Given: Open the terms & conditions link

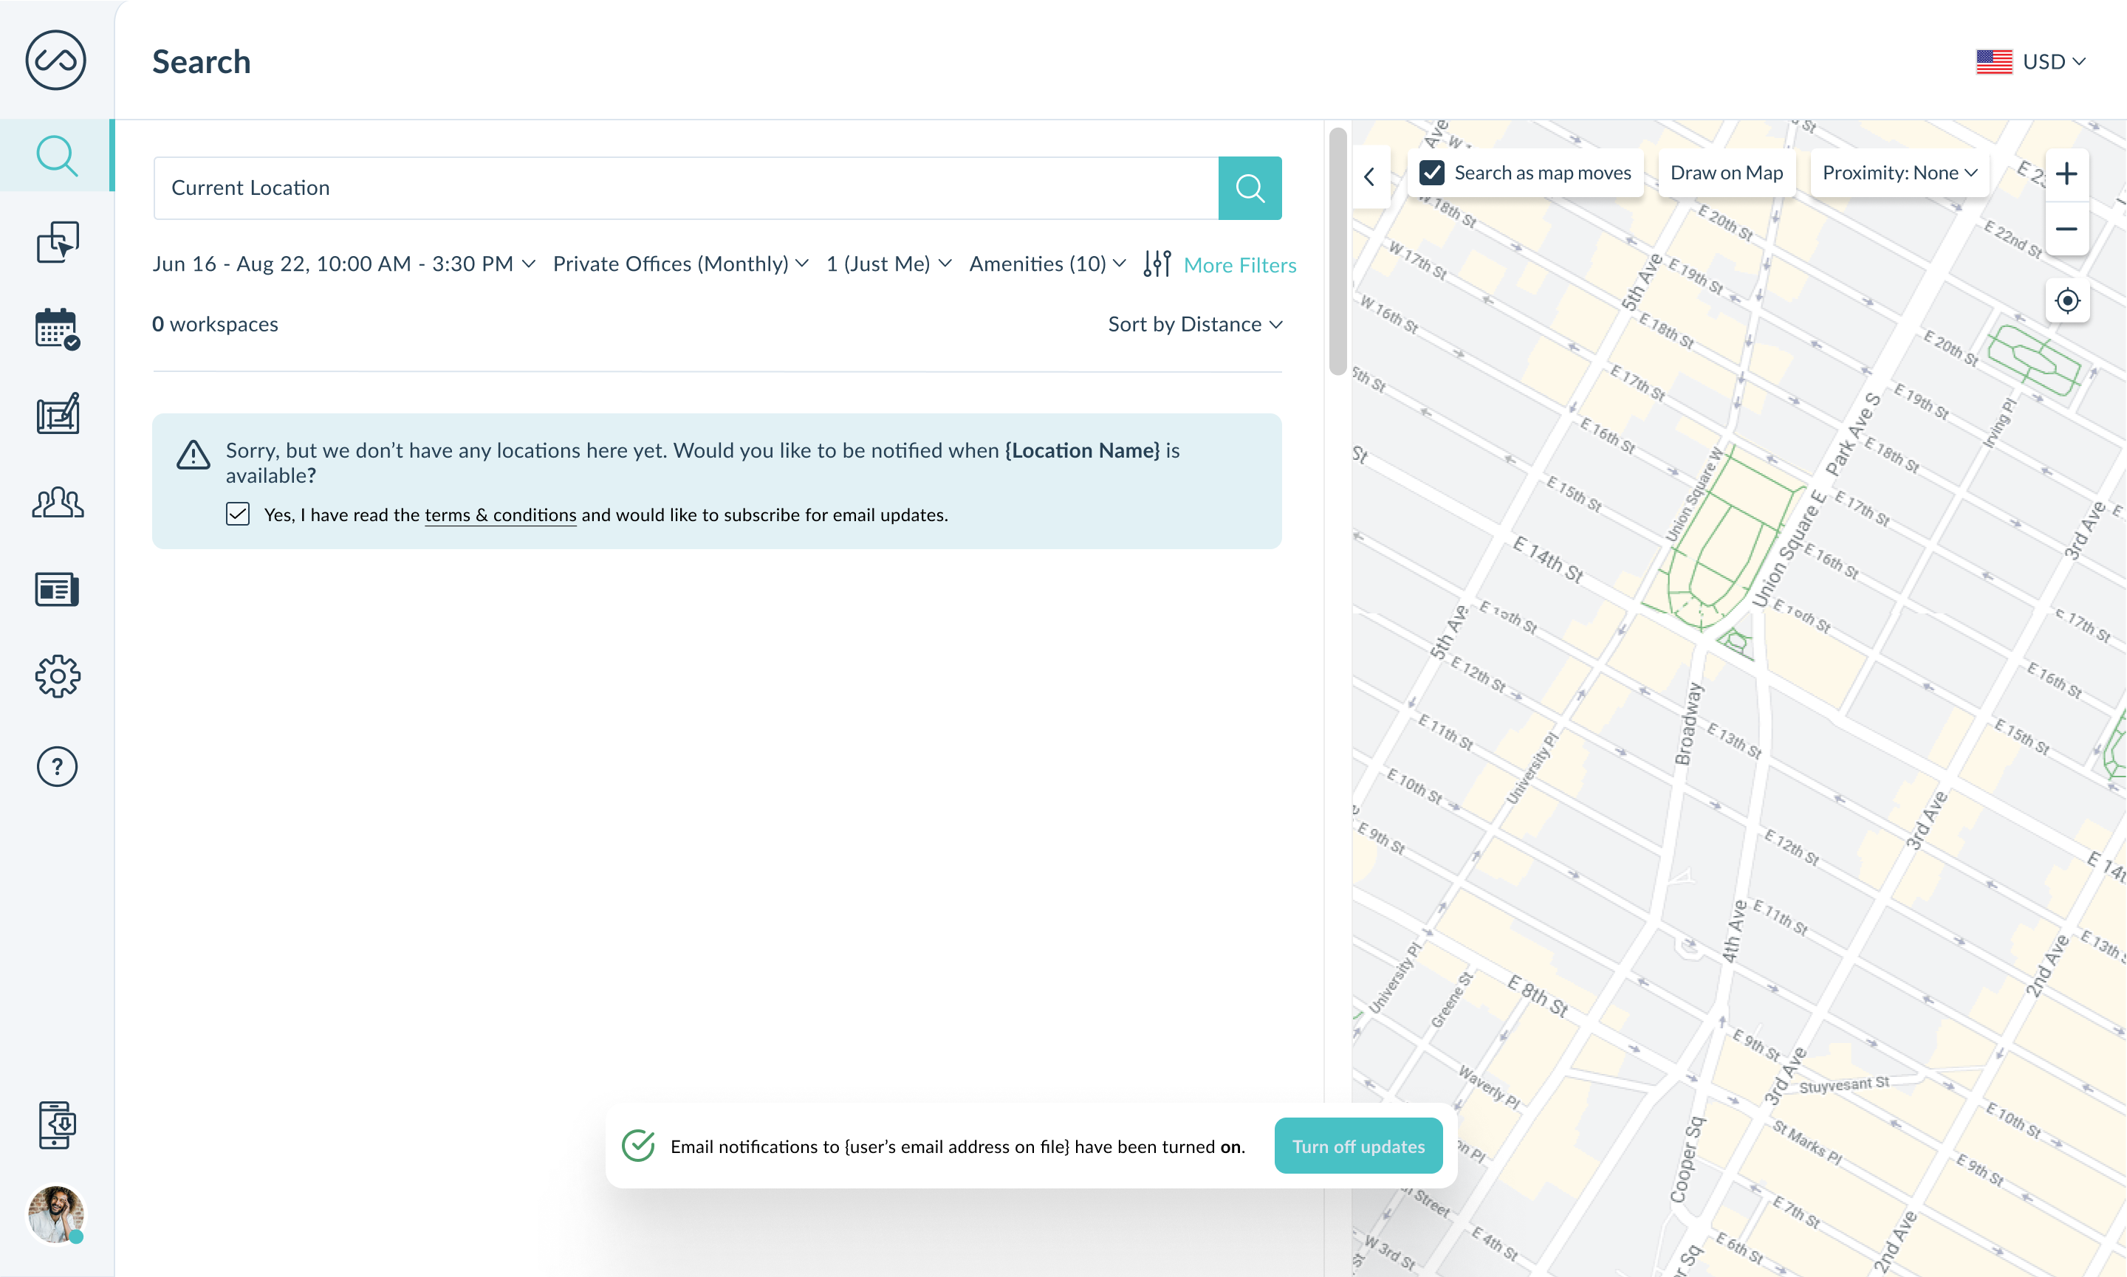Looking at the screenshot, I should click(x=500, y=514).
